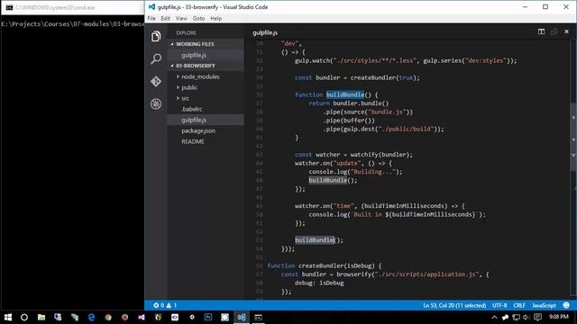Open the Git source control view

pyautogui.click(x=156, y=81)
